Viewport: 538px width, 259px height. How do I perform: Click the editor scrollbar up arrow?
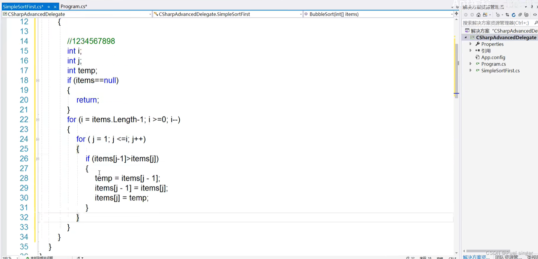point(456,20)
